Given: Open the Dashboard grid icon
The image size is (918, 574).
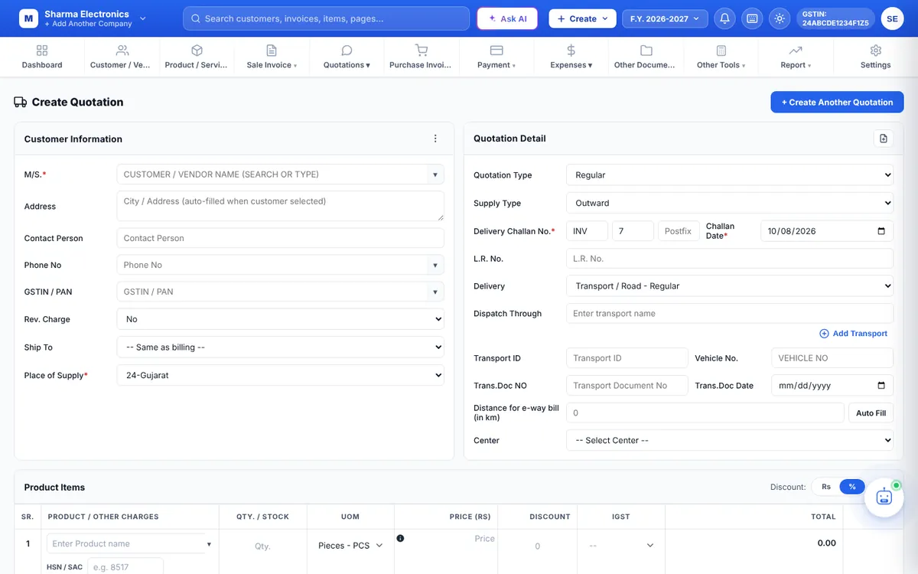Looking at the screenshot, I should pyautogui.click(x=42, y=51).
